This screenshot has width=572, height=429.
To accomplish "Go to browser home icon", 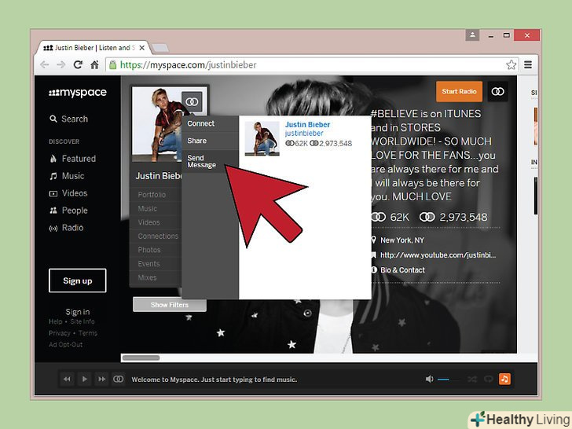I will 94,65.
